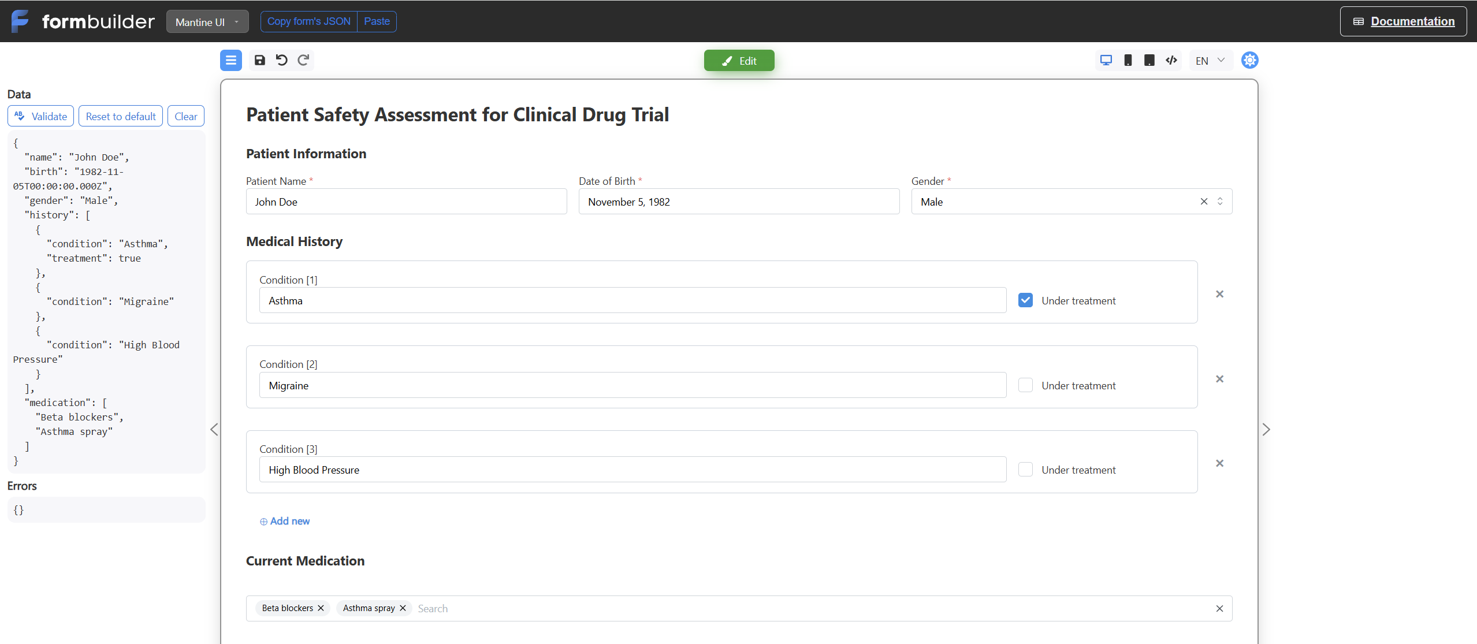This screenshot has width=1477, height=644.
Task: Remove Condition [1] Asthma row
Action: (1220, 294)
